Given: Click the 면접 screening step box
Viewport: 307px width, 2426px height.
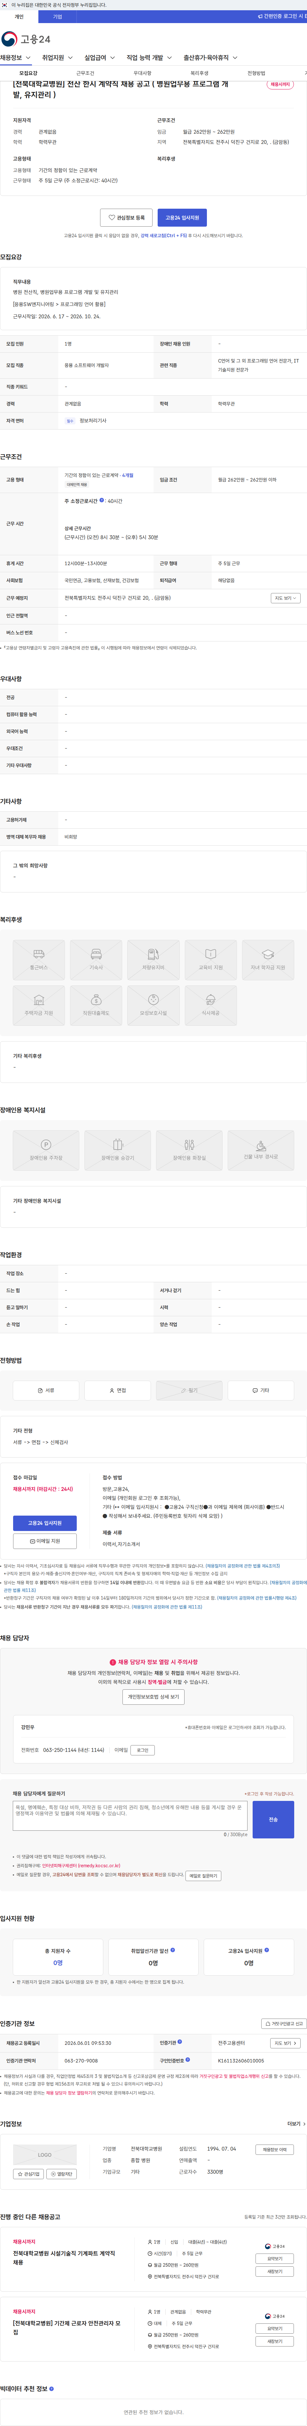Looking at the screenshot, I should point(117,1390).
